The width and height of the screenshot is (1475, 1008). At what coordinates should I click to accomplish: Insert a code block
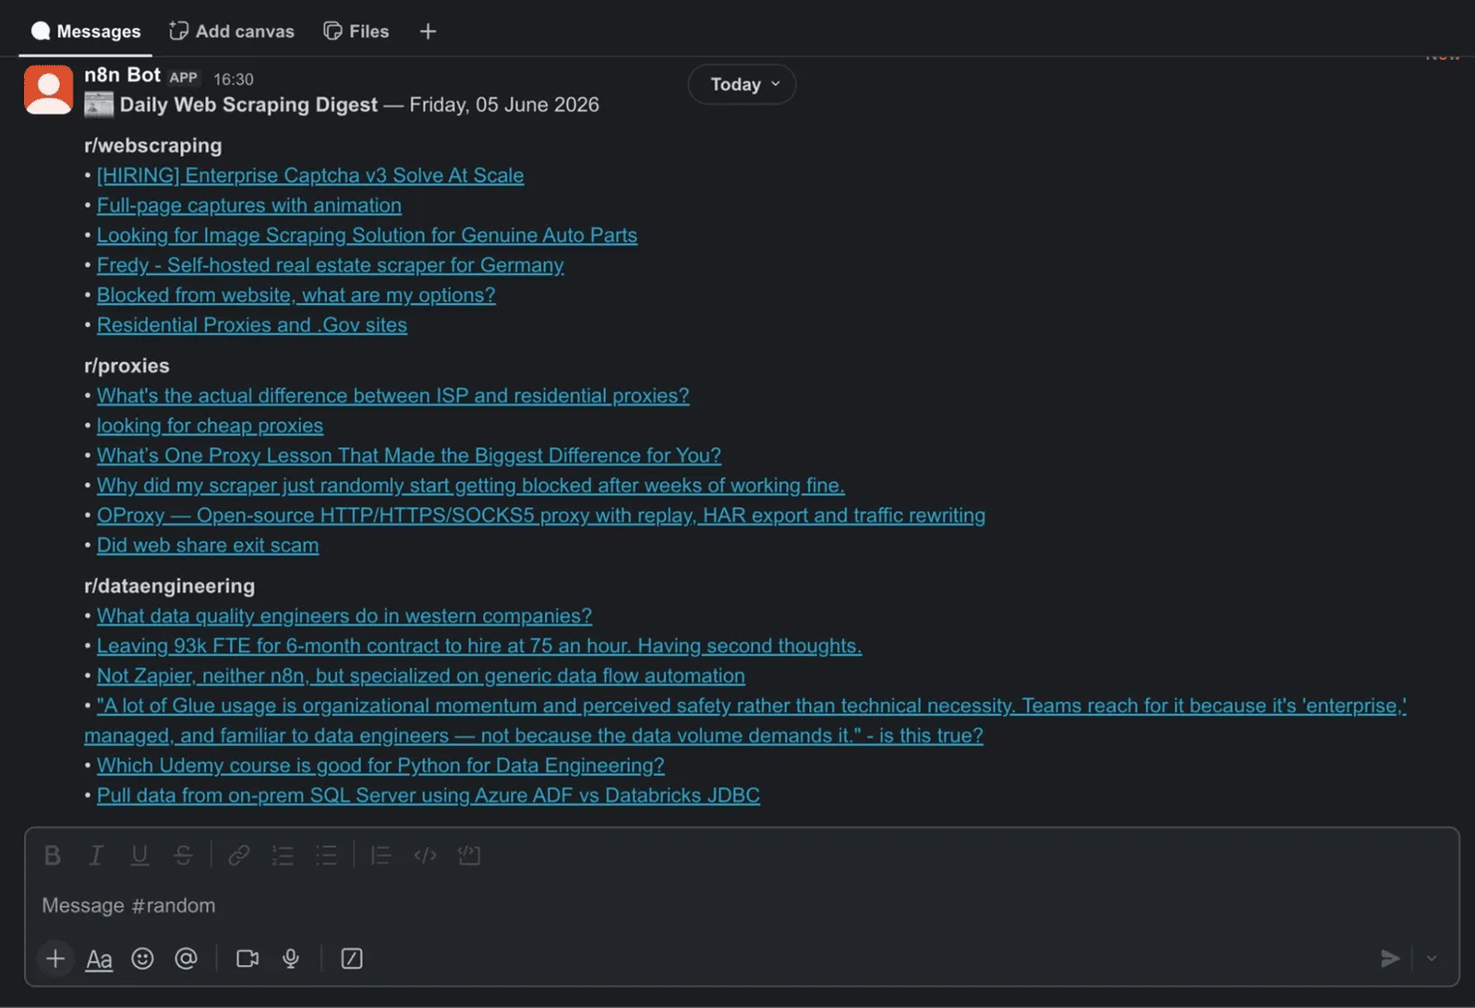click(469, 855)
